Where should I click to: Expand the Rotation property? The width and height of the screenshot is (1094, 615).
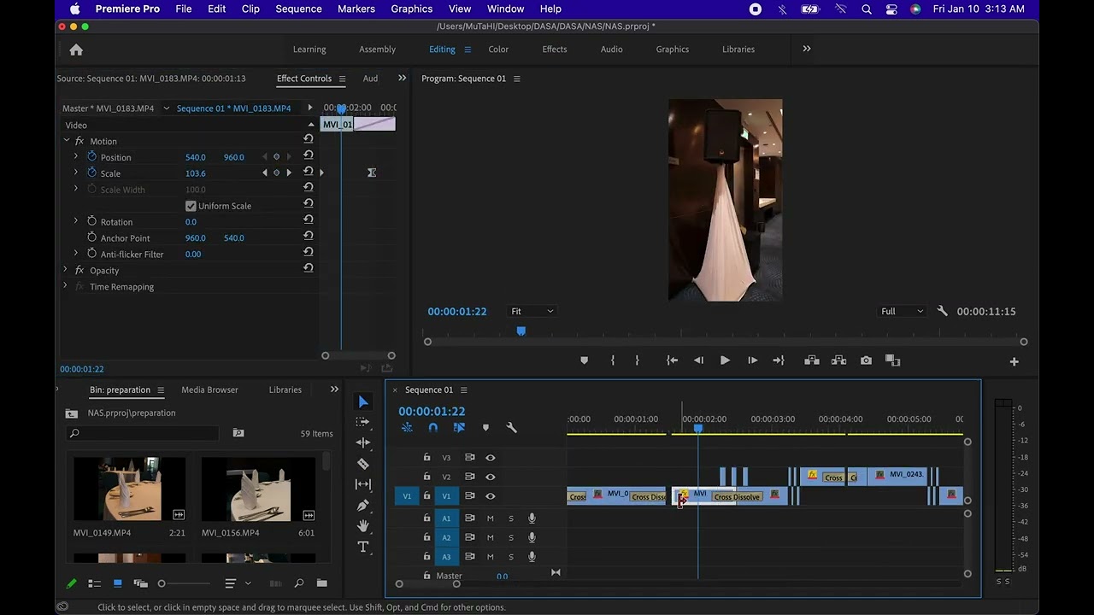[x=76, y=221]
